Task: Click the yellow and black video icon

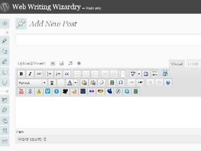Action: 100,91
